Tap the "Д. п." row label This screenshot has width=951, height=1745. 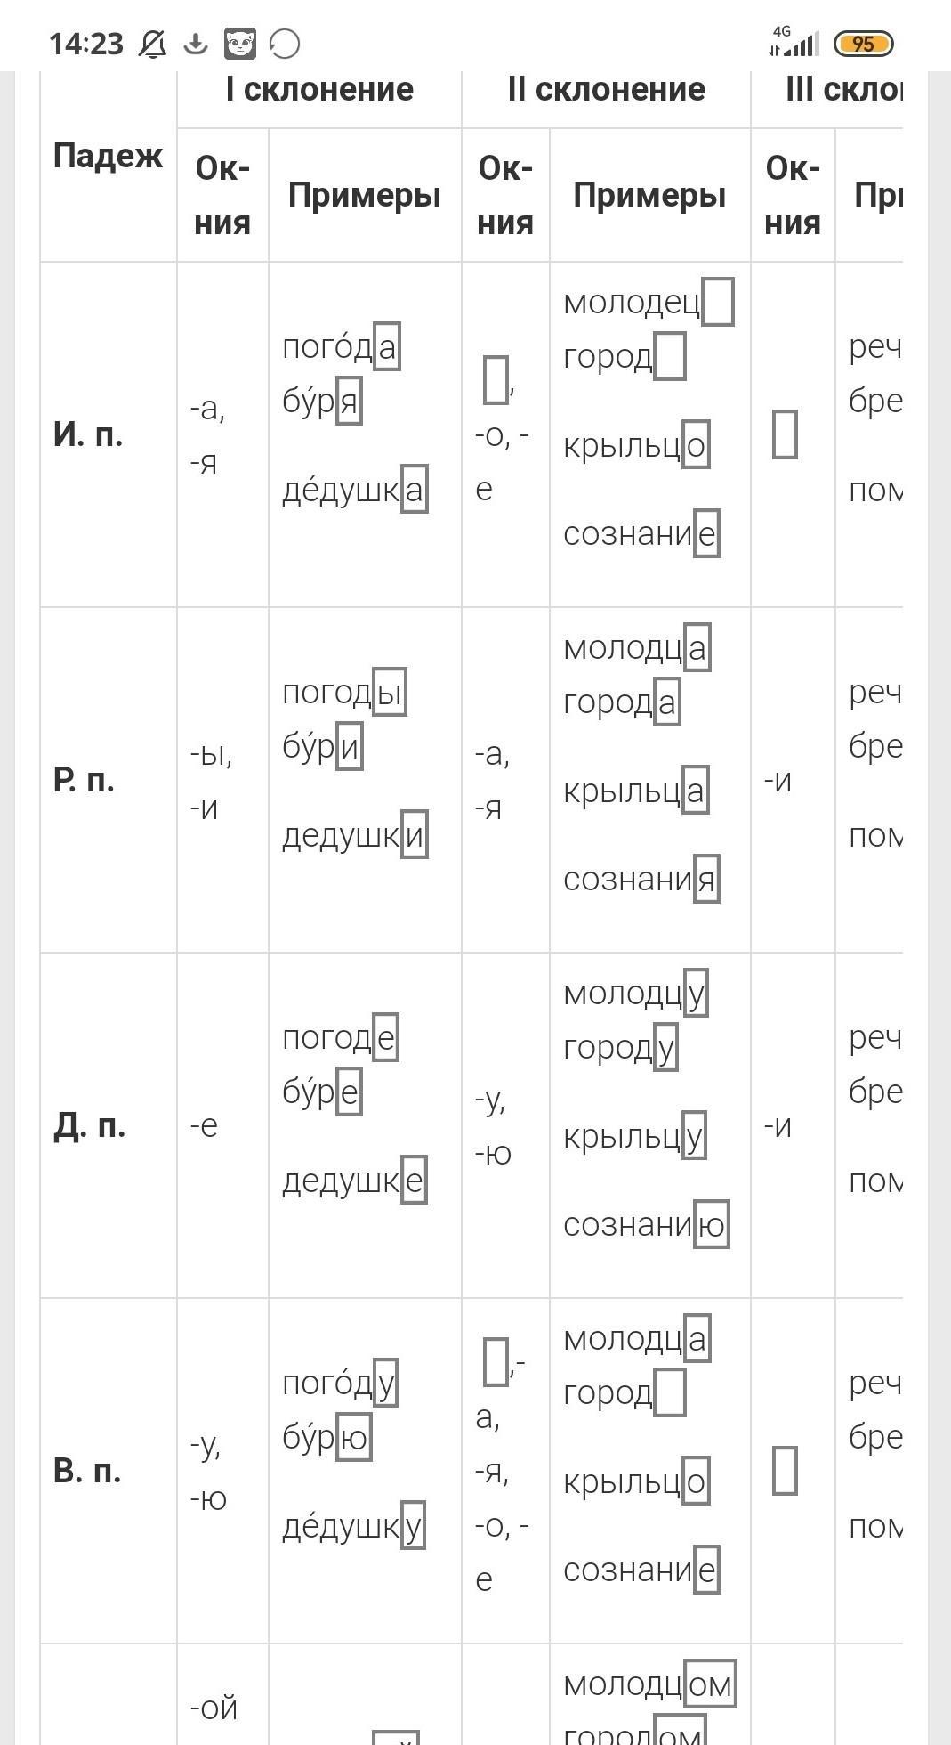pos(89,1126)
